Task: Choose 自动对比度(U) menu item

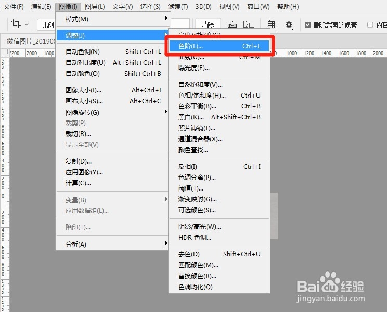Action: (x=113, y=62)
